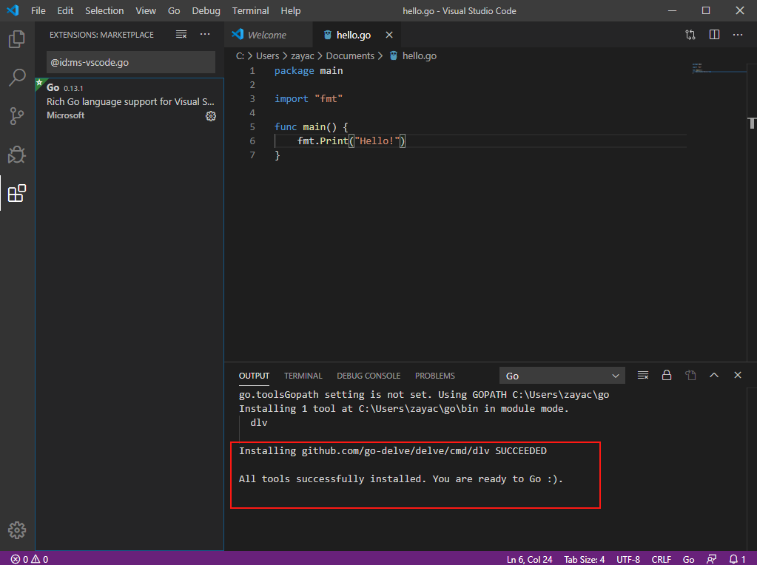Screen dimensions: 757x565
Task: Select the Go extension list entry
Action: pyautogui.click(x=129, y=102)
